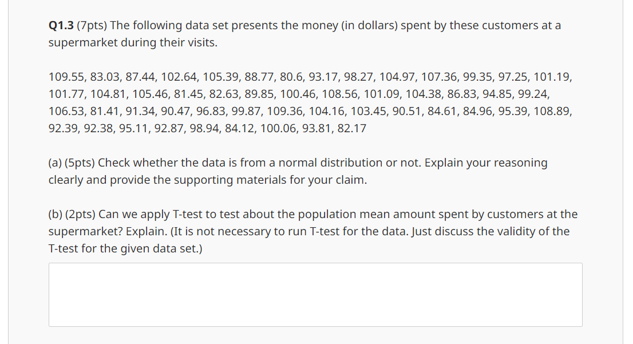
Task: Click the bold Q1.3 question label
Action: coord(61,25)
